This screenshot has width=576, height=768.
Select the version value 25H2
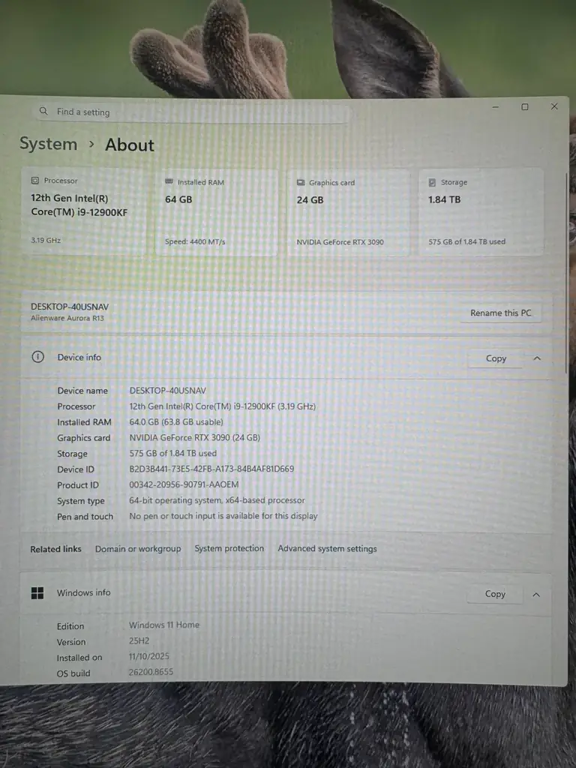[x=139, y=640]
